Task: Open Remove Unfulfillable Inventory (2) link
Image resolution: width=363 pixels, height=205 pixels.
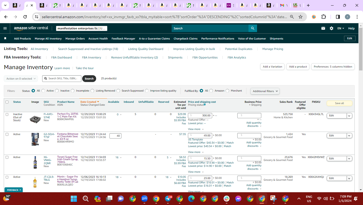Action: [135, 57]
